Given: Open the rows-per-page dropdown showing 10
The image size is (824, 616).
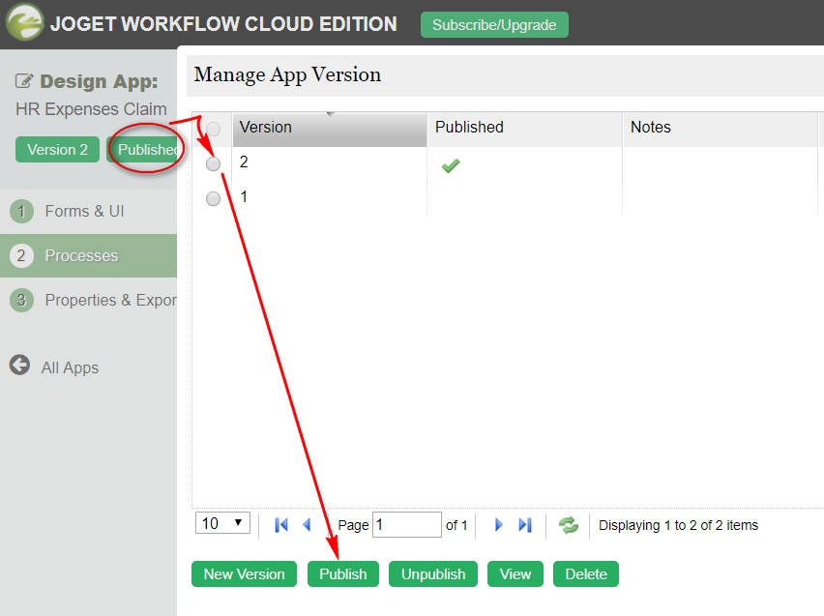Looking at the screenshot, I should (x=222, y=523).
